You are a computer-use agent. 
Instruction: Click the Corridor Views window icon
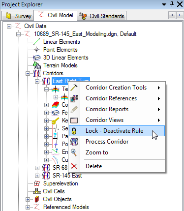click(74, 120)
